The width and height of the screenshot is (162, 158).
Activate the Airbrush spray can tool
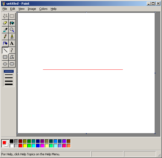point(5,43)
